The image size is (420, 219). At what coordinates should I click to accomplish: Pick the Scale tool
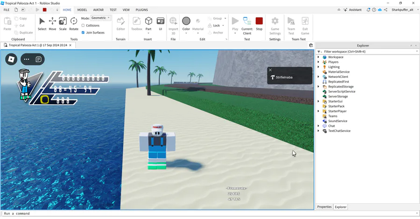[x=63, y=24]
